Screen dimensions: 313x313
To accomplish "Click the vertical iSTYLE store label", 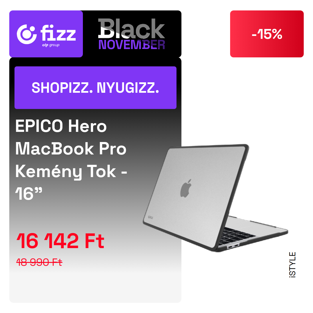I will [x=292, y=265].
